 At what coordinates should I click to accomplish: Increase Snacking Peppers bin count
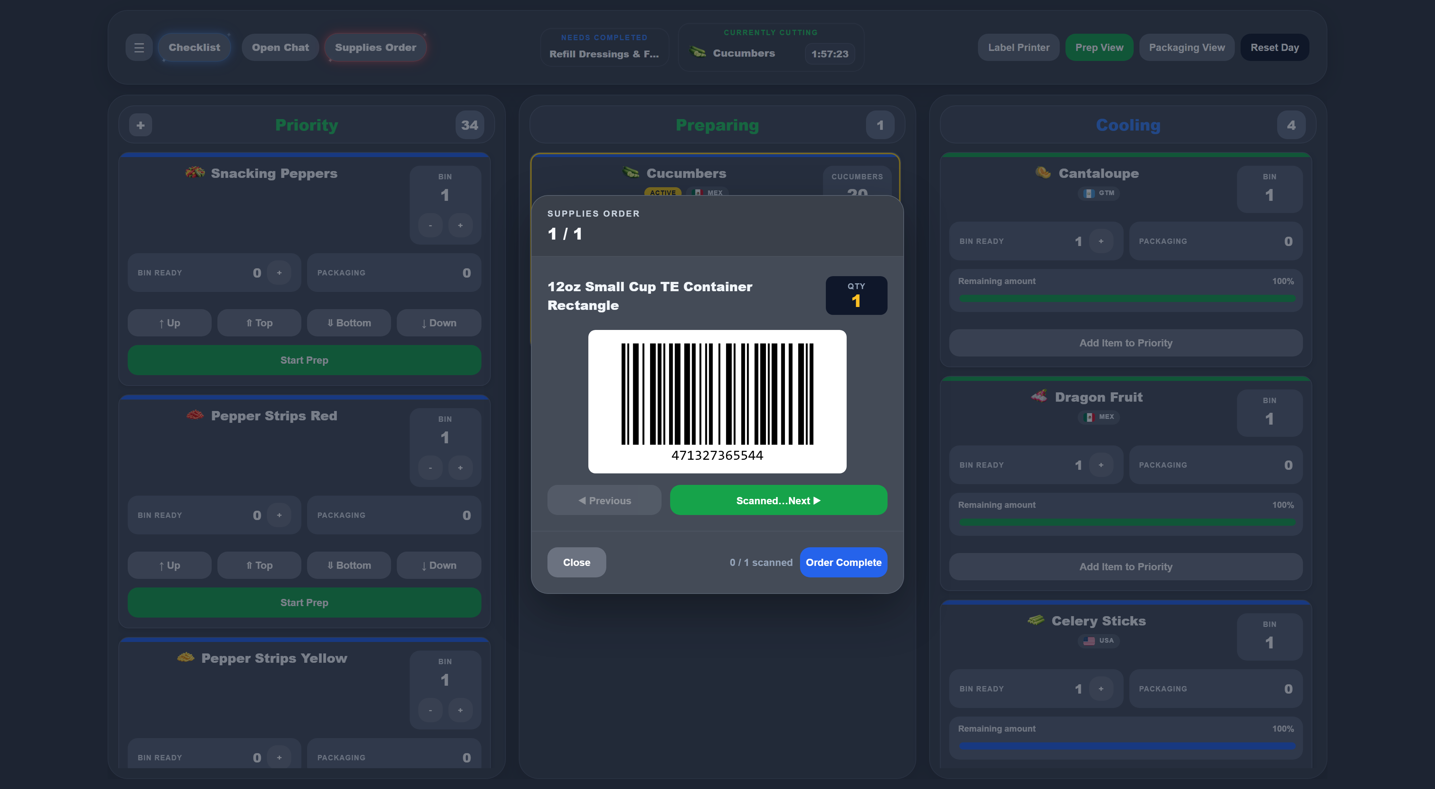[460, 226]
